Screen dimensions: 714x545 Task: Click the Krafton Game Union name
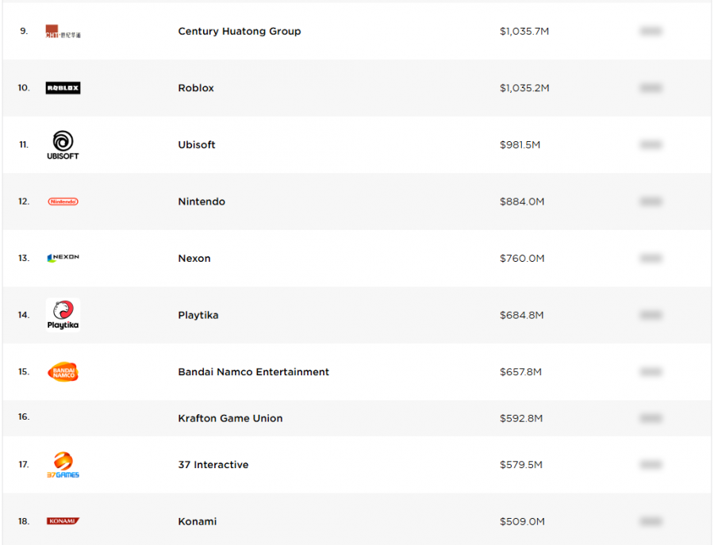click(x=230, y=418)
